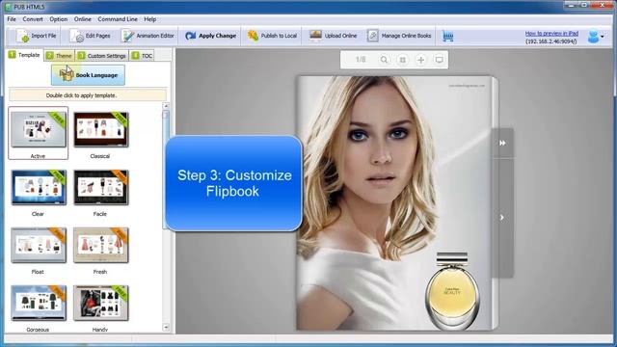The image size is (617, 347).
Task: Click Apply Change in the toolbar
Action: point(210,36)
